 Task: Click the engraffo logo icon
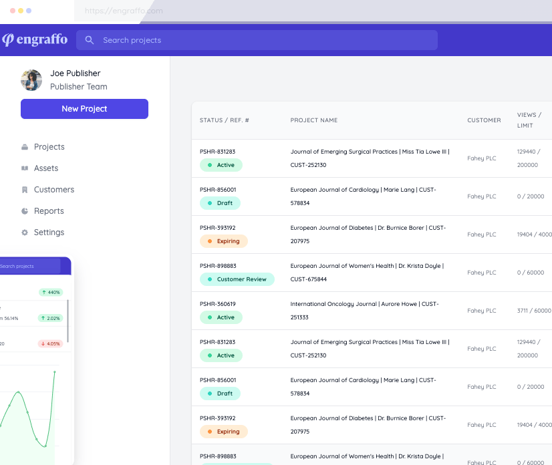pos(8,40)
